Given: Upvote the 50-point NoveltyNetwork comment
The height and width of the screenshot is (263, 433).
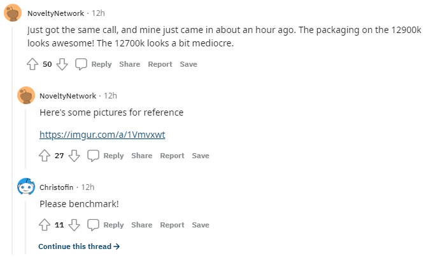Looking at the screenshot, I should coord(32,64).
